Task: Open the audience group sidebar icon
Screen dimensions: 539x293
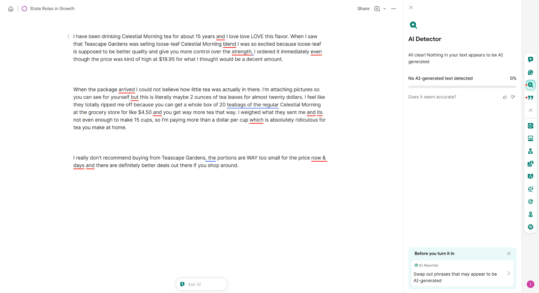Action: click(530, 138)
